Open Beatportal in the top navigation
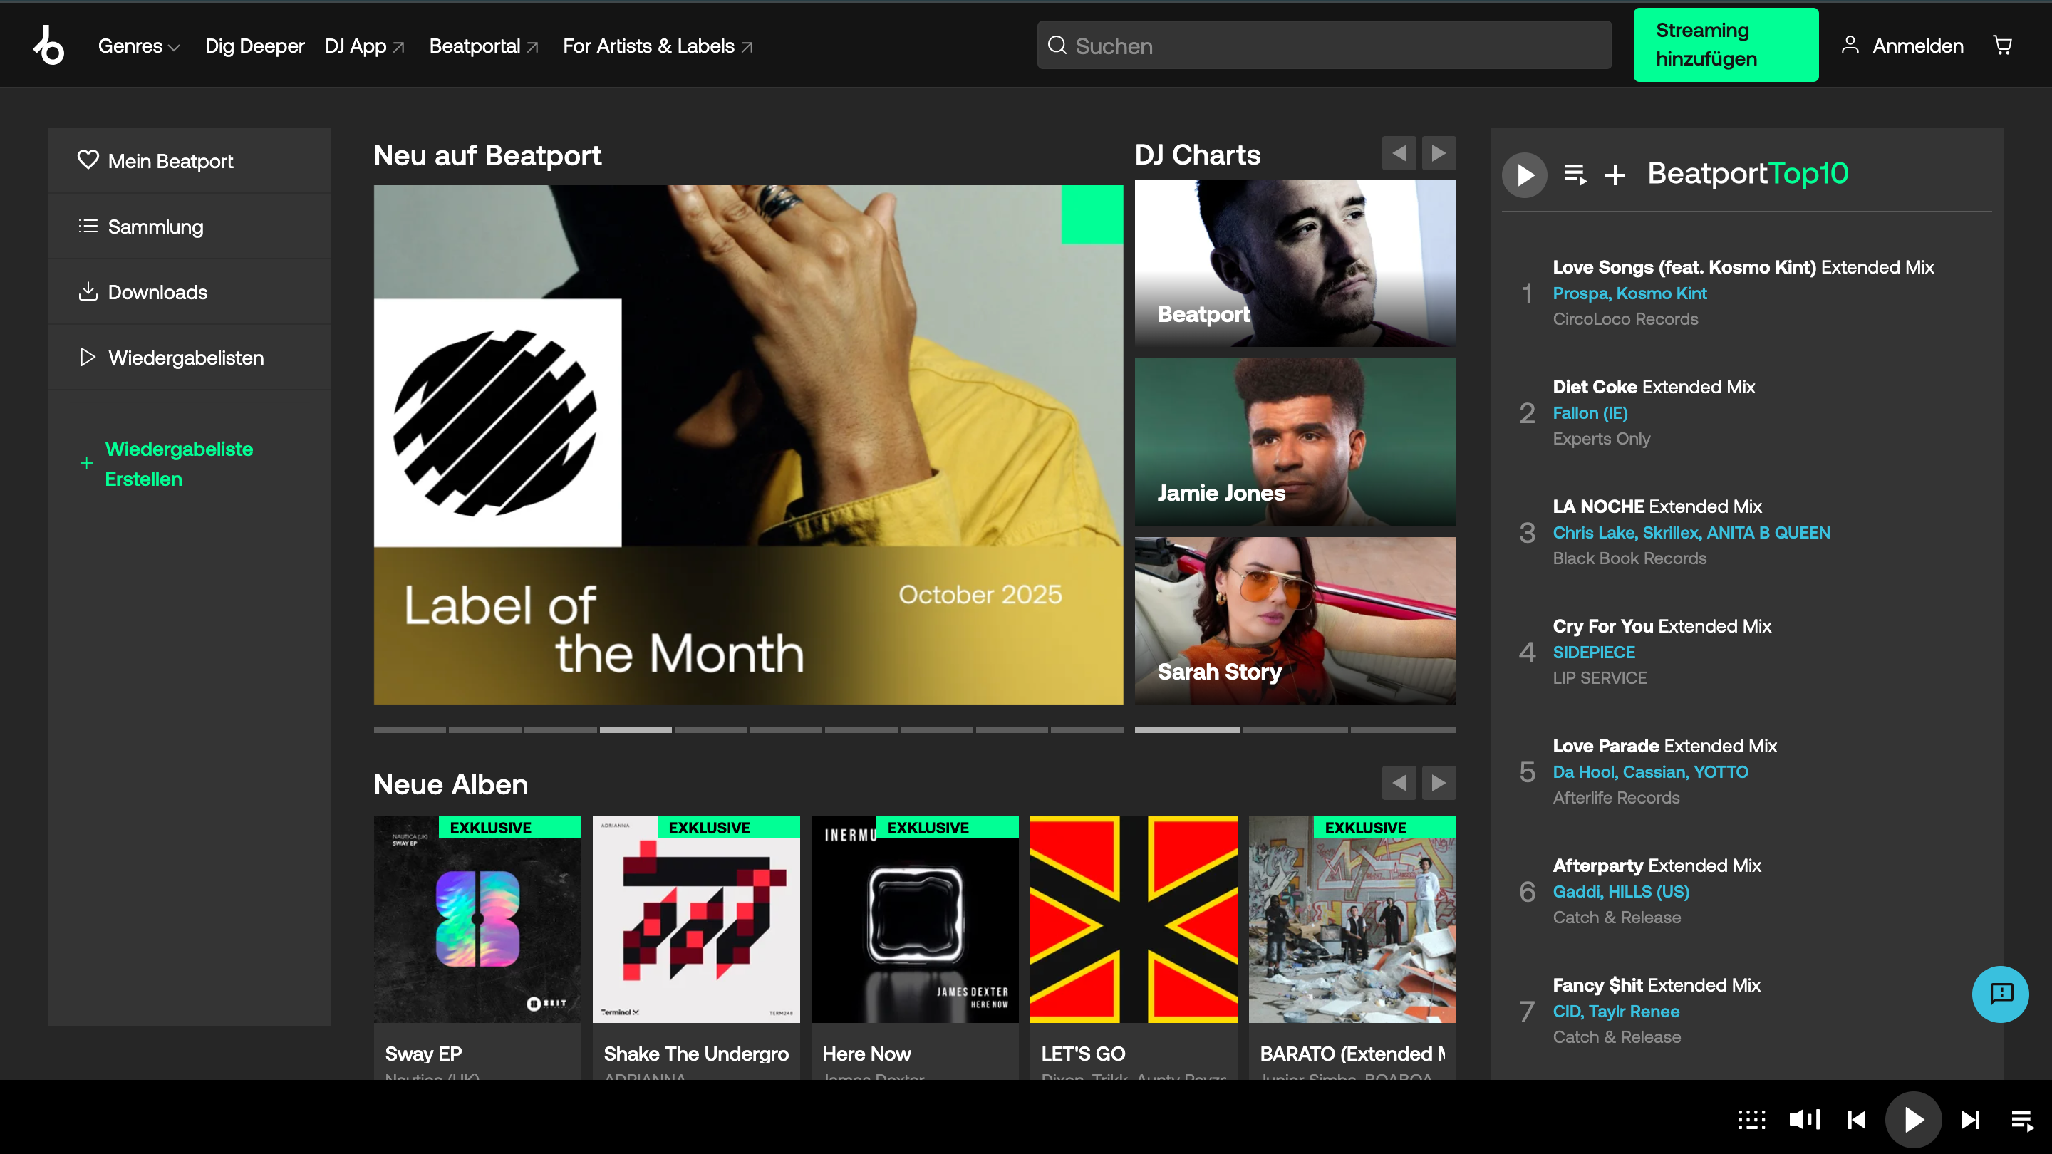 pos(484,46)
